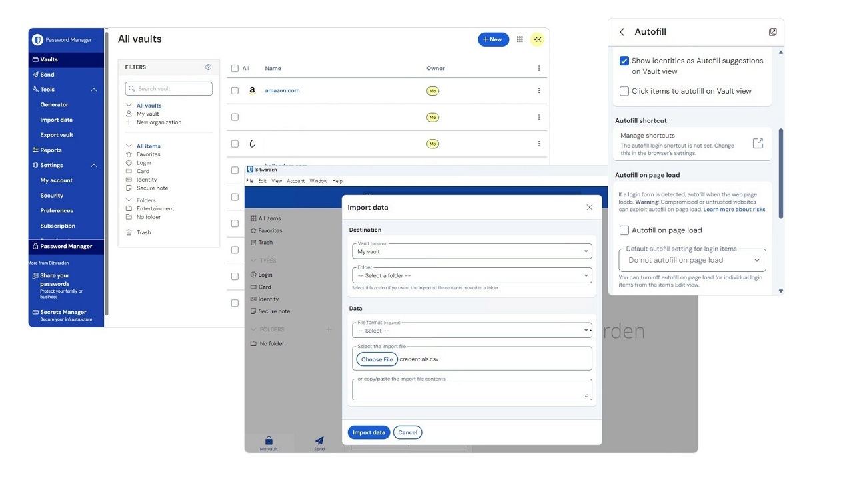
Task: Go back using Autofill back arrow
Action: pos(622,32)
